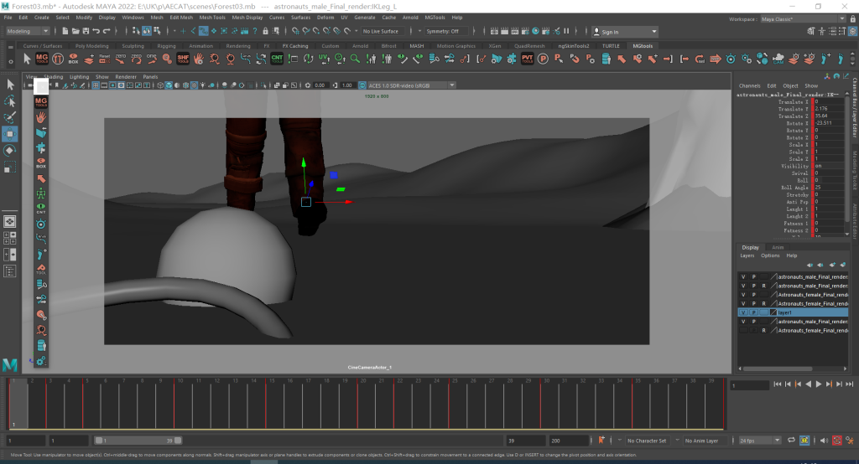Open the MG Tools shelf button
Image resolution: width=859 pixels, height=464 pixels.
42,58
